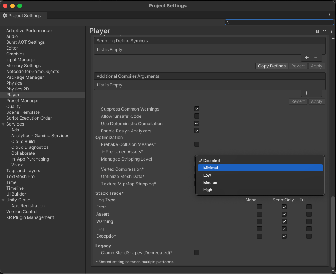336x274 pixels.
Task: Collapse the Services tree in the sidebar
Action: click(4, 124)
